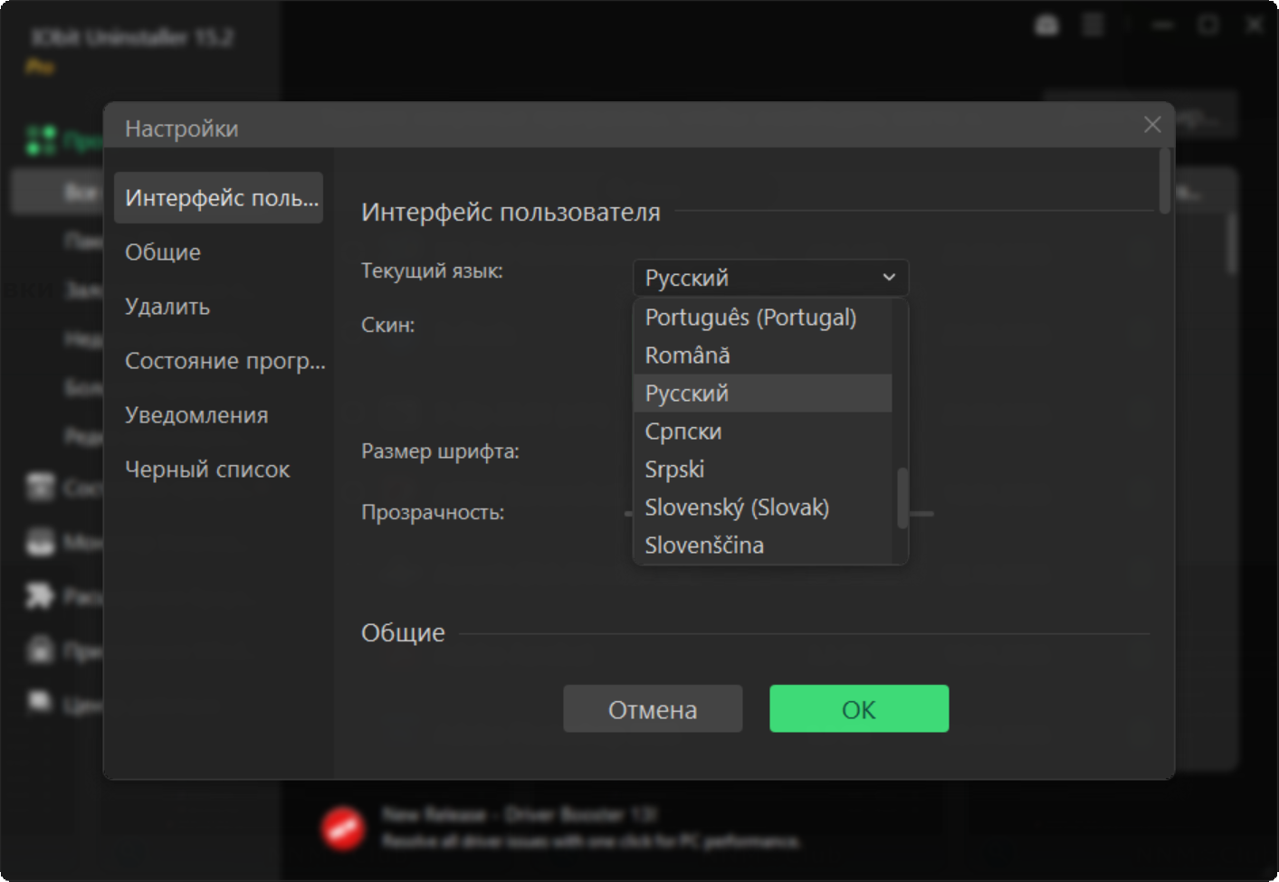
Task: Confirm settings with the green OK button
Action: (x=859, y=709)
